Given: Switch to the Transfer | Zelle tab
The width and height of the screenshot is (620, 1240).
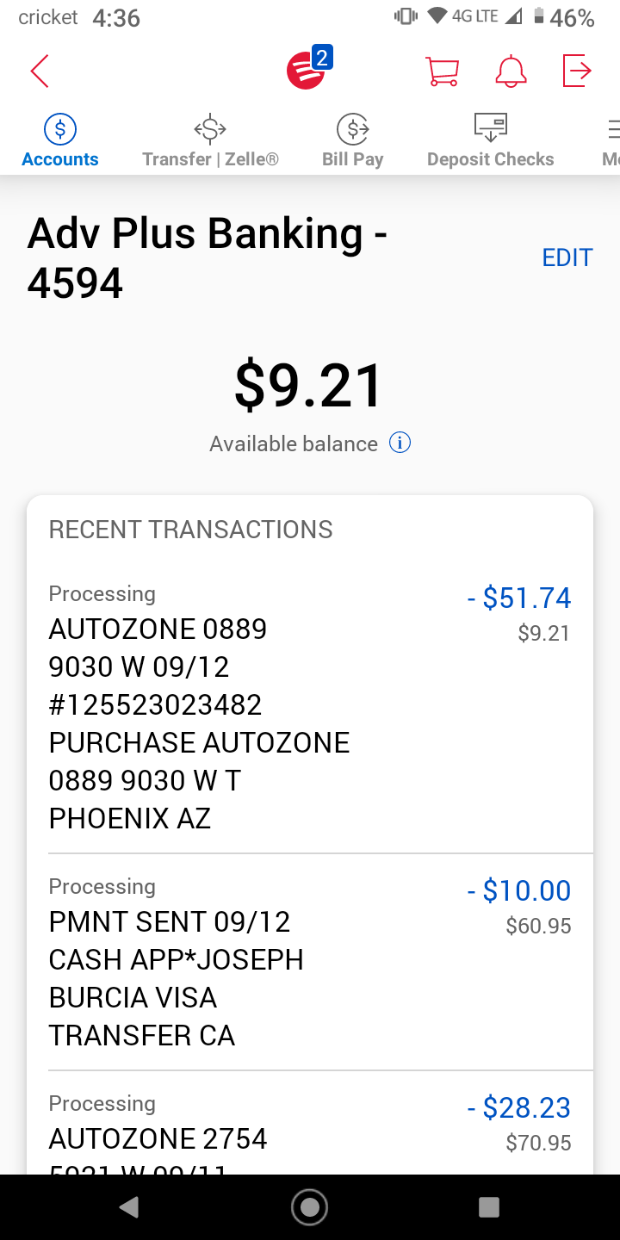Looking at the screenshot, I should [x=210, y=143].
